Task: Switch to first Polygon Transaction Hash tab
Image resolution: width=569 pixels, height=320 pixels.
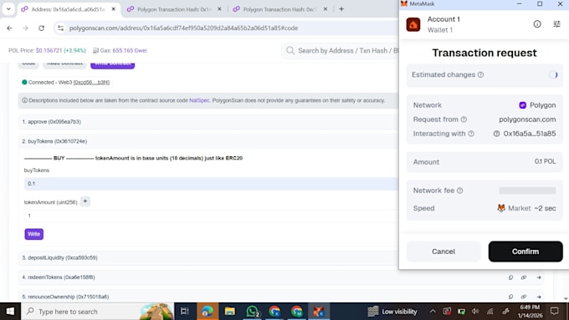Action: (x=174, y=9)
